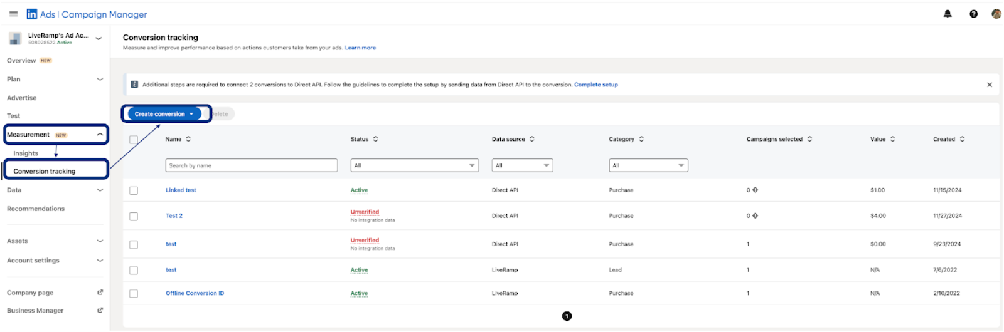
Task: Expand the LiveRamp ad account switcher
Action: tap(99, 39)
